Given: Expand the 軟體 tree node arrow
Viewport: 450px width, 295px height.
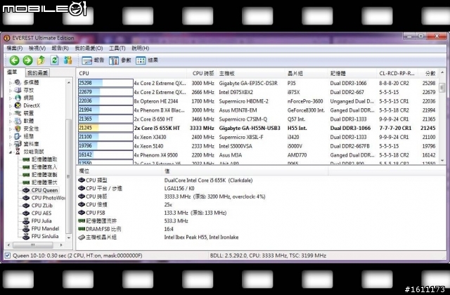Looking at the screenshot, I should 11,122.
